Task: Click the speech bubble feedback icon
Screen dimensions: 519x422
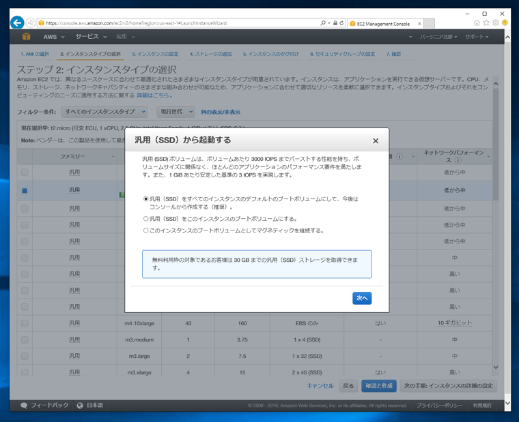Action: point(24,406)
